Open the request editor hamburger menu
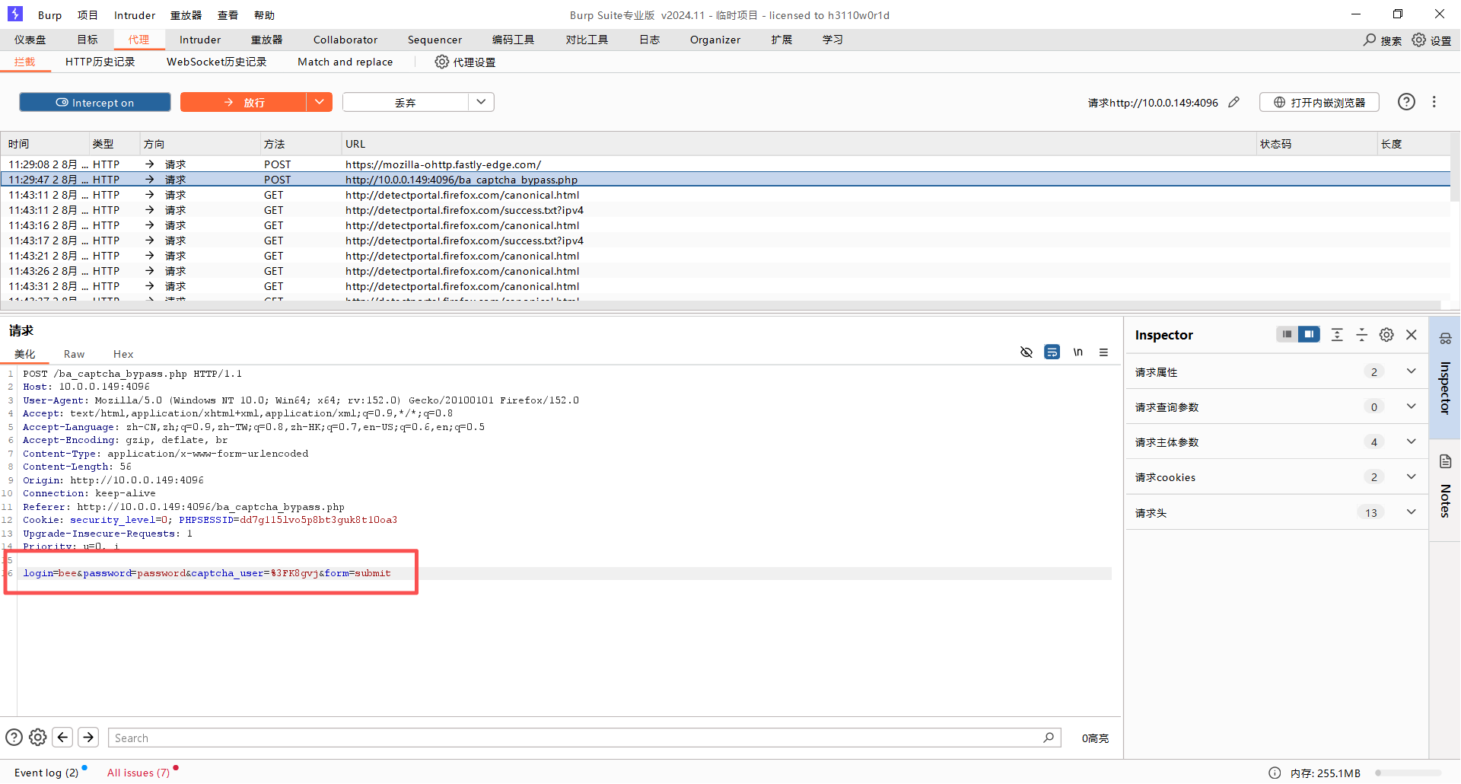Screen dimensions: 1461x784 pos(1103,352)
